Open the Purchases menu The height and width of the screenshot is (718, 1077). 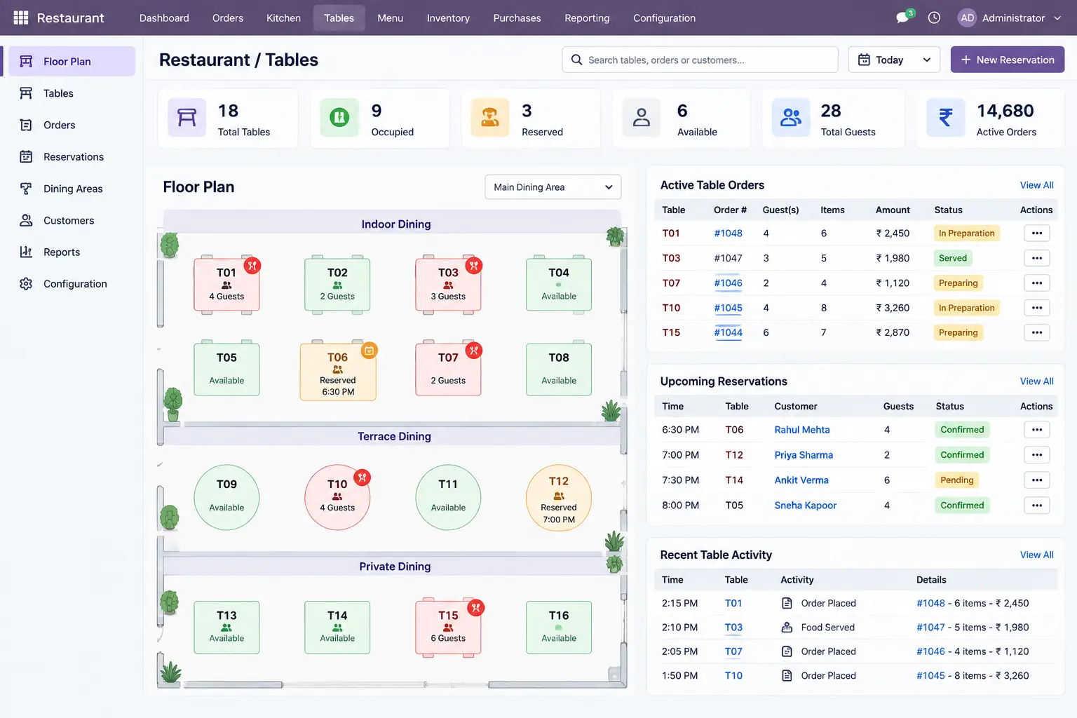point(517,18)
